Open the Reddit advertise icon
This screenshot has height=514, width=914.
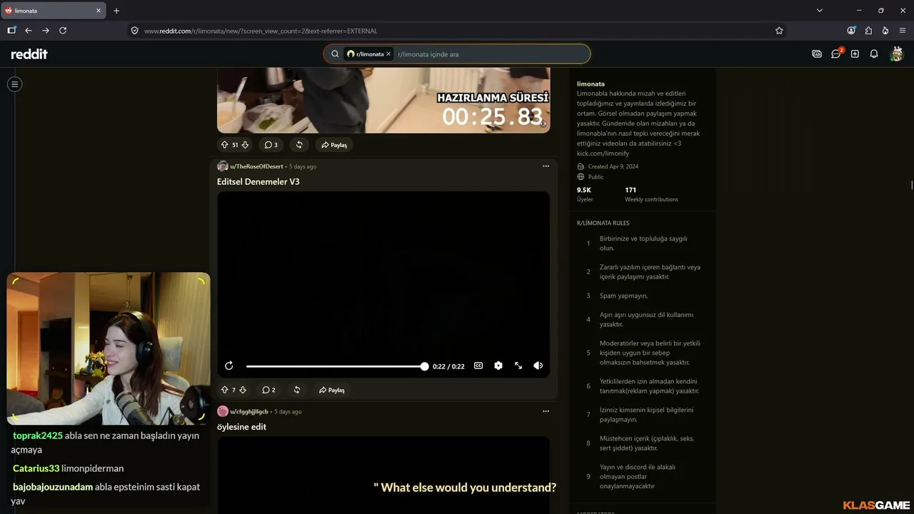[x=817, y=54]
